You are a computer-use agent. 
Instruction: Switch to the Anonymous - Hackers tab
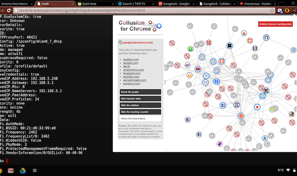[x=258, y=4]
